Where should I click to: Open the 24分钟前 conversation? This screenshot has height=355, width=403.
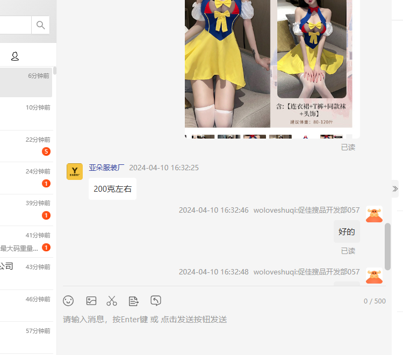pyautogui.click(x=26, y=178)
